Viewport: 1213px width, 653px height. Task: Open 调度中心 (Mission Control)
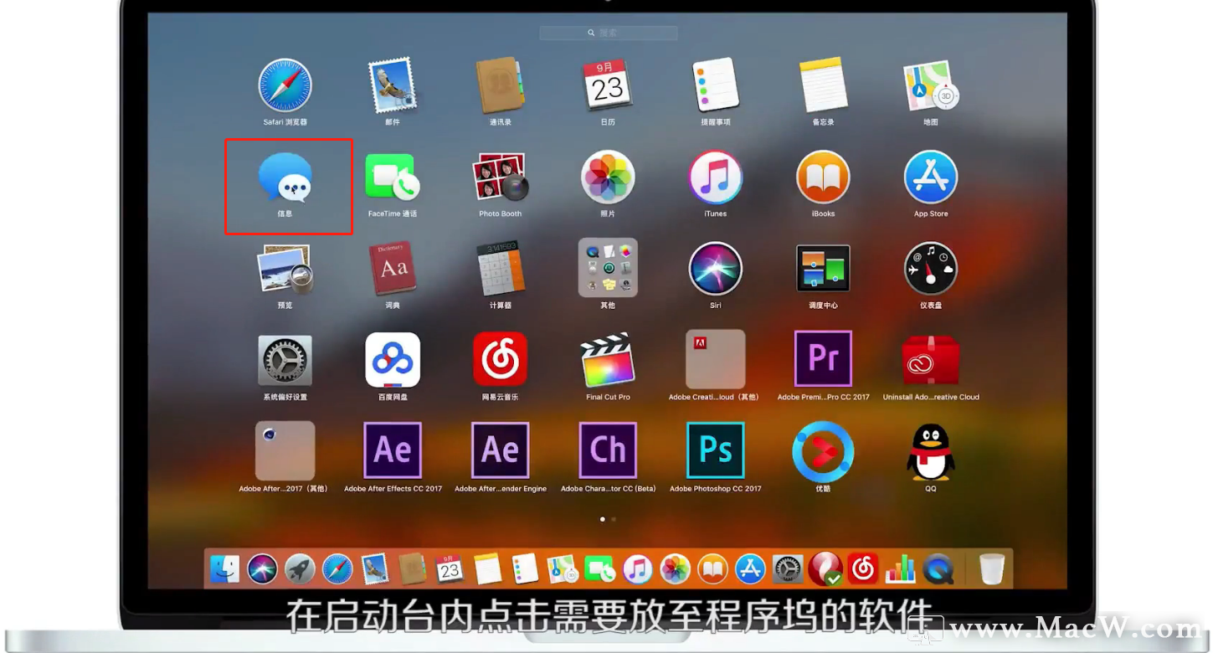pos(824,269)
